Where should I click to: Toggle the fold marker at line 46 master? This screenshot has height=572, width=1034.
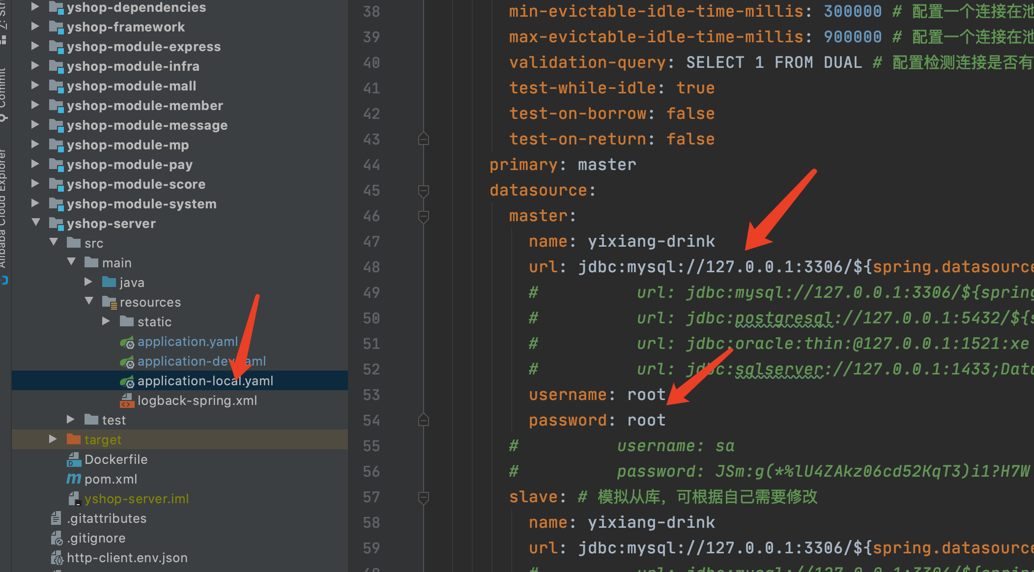[x=423, y=216]
